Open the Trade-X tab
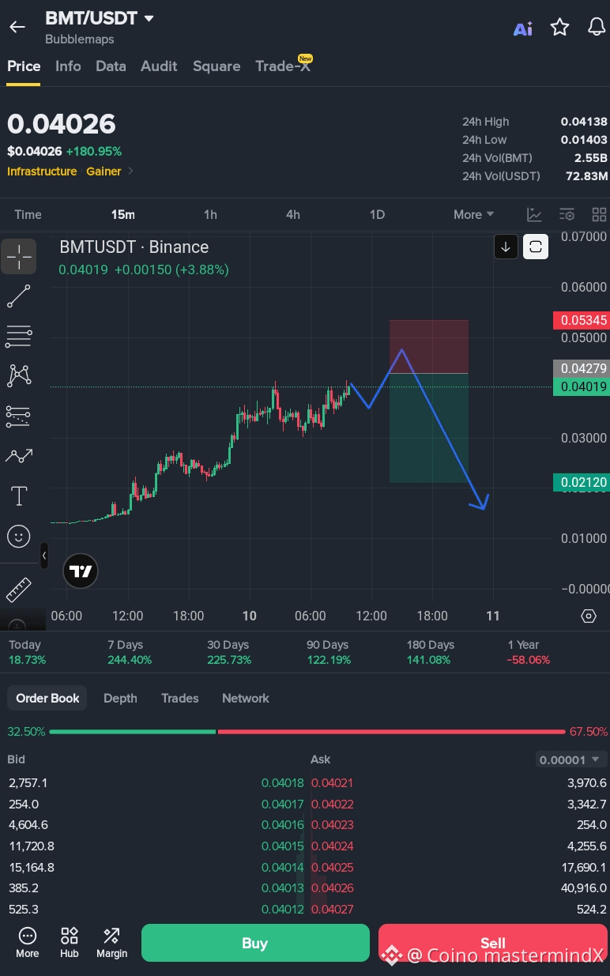The width and height of the screenshot is (610, 976). [x=283, y=66]
